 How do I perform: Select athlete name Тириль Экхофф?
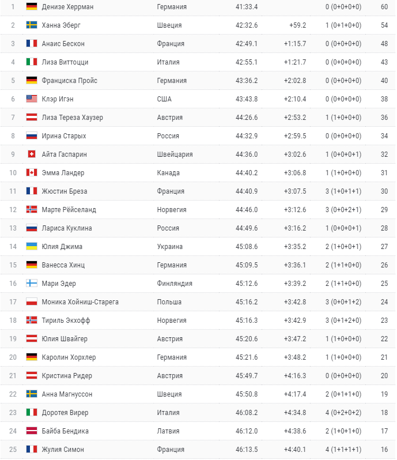(x=66, y=321)
